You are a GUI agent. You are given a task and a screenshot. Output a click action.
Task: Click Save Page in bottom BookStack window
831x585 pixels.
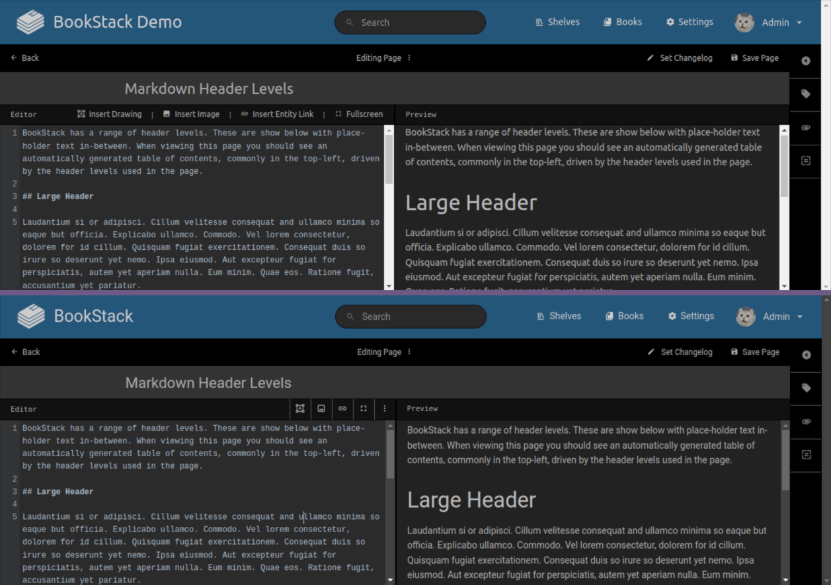755,352
